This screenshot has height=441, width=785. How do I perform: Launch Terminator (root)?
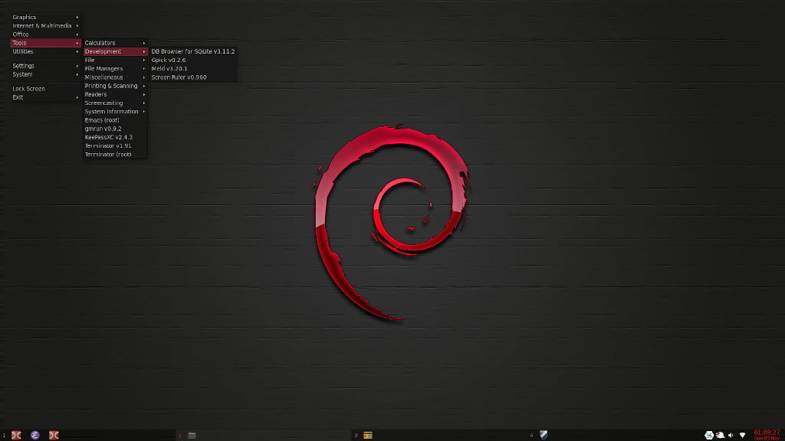[x=115, y=154]
